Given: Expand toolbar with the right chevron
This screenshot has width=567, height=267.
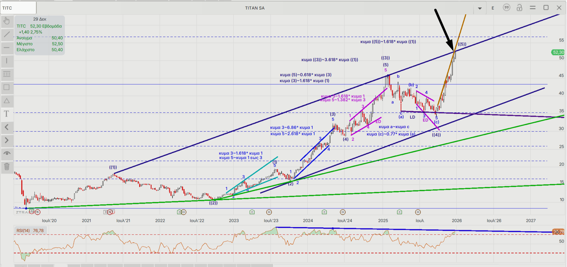Looking at the screenshot, I should 7,140.
